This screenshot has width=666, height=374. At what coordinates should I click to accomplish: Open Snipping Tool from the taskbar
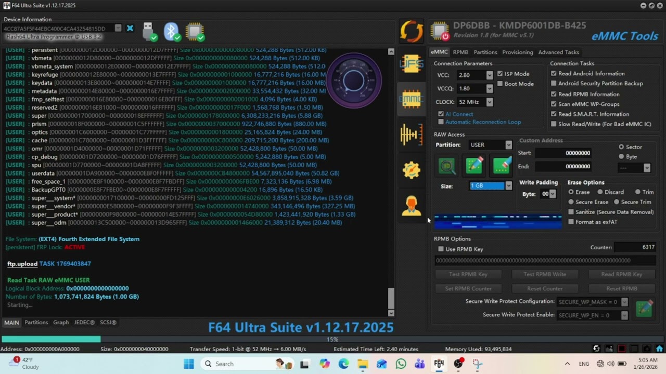click(x=477, y=364)
